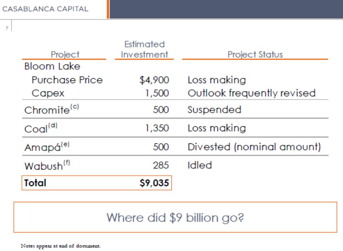343x251 pixels.
Task: Select the Divested (nominal amount) status
Action: point(254,147)
